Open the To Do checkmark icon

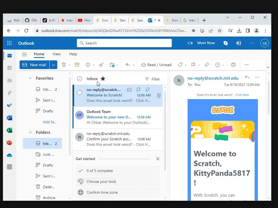click(x=10, y=105)
